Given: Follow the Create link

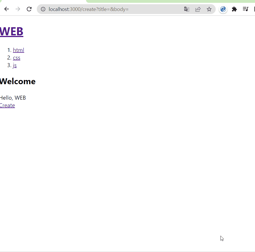Looking at the screenshot, I should click(8, 106).
